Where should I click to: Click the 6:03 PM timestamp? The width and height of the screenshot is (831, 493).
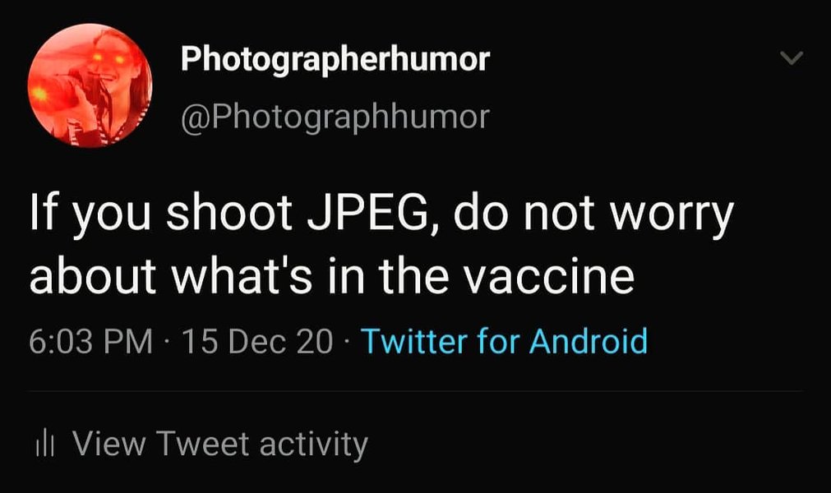[90, 340]
